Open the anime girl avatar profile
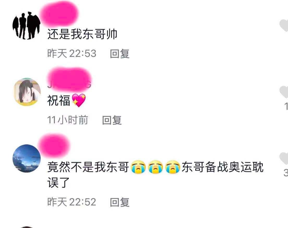Image resolution: width=288 pixels, height=228 pixels. 27,92
